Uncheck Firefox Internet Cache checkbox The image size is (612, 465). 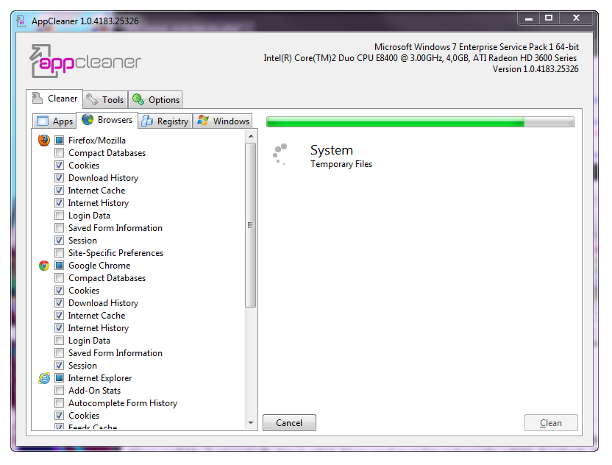click(60, 191)
